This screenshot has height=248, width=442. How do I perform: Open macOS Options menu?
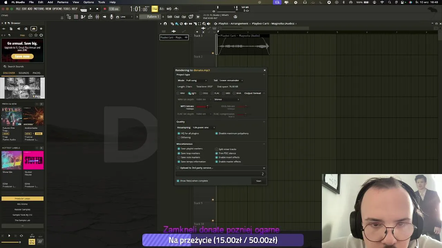point(88,2)
